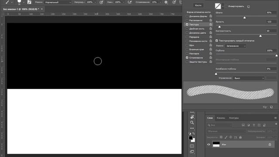Open Форма отпечатка кисти section
Image resolution: width=279 pixels, height=157 pixels.
tap(198, 12)
